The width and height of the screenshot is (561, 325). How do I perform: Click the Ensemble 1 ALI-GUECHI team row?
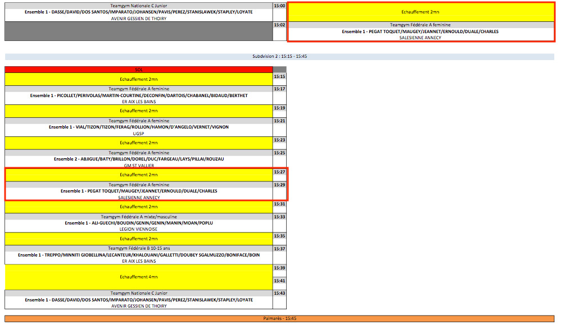(x=138, y=223)
